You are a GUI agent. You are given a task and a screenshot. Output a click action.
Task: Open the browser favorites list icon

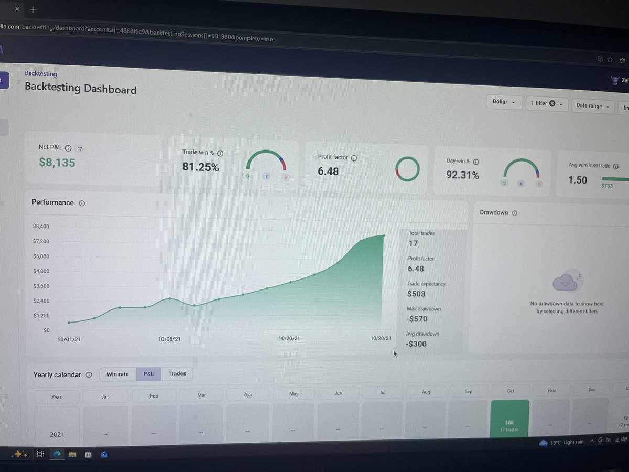(x=623, y=60)
